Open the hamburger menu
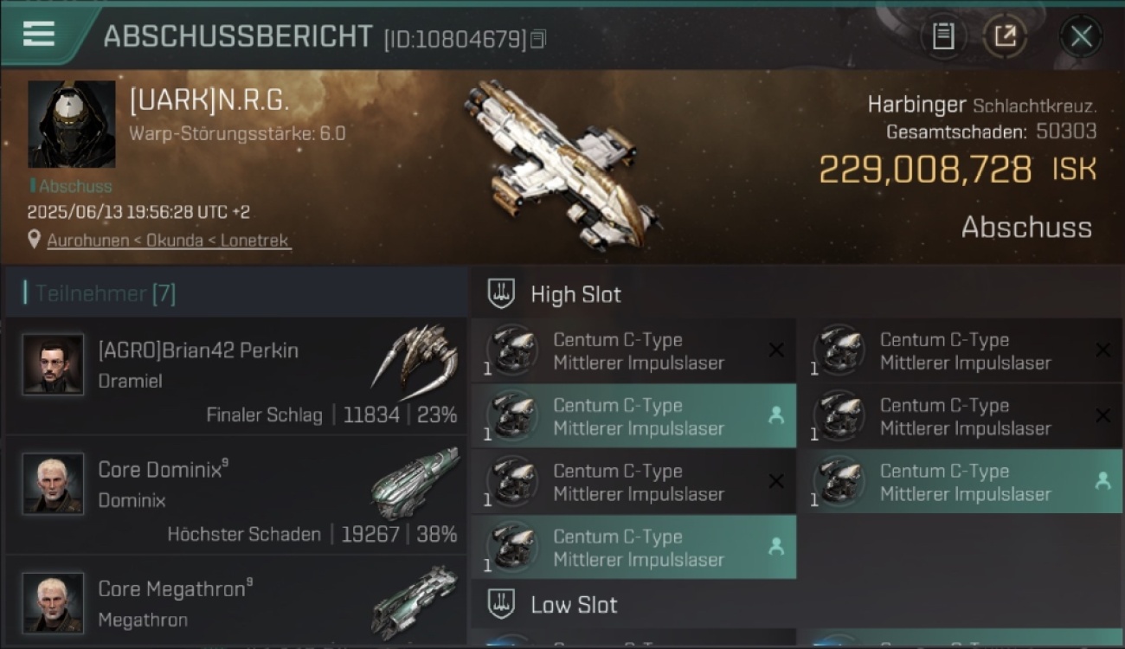The width and height of the screenshot is (1125, 649). tap(39, 35)
